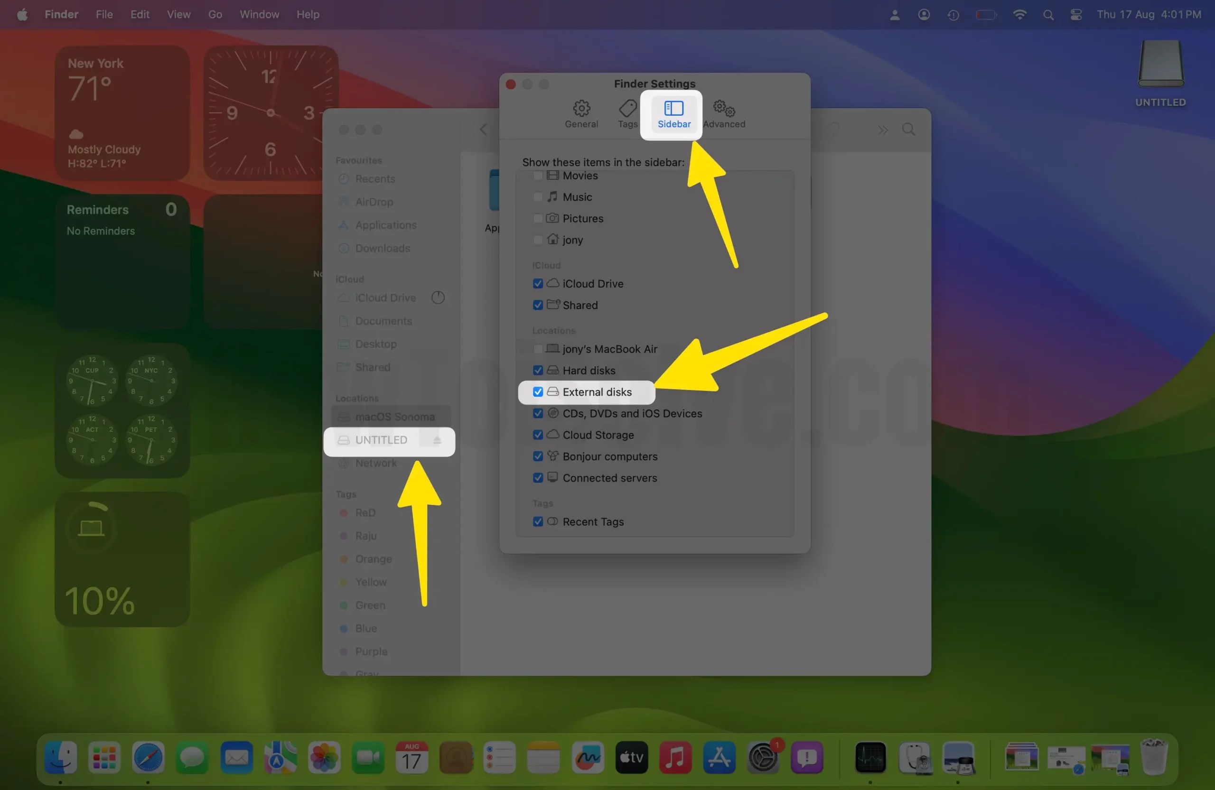Open the Music app from the Dock
Screen dimensions: 1215x790
(675, 758)
